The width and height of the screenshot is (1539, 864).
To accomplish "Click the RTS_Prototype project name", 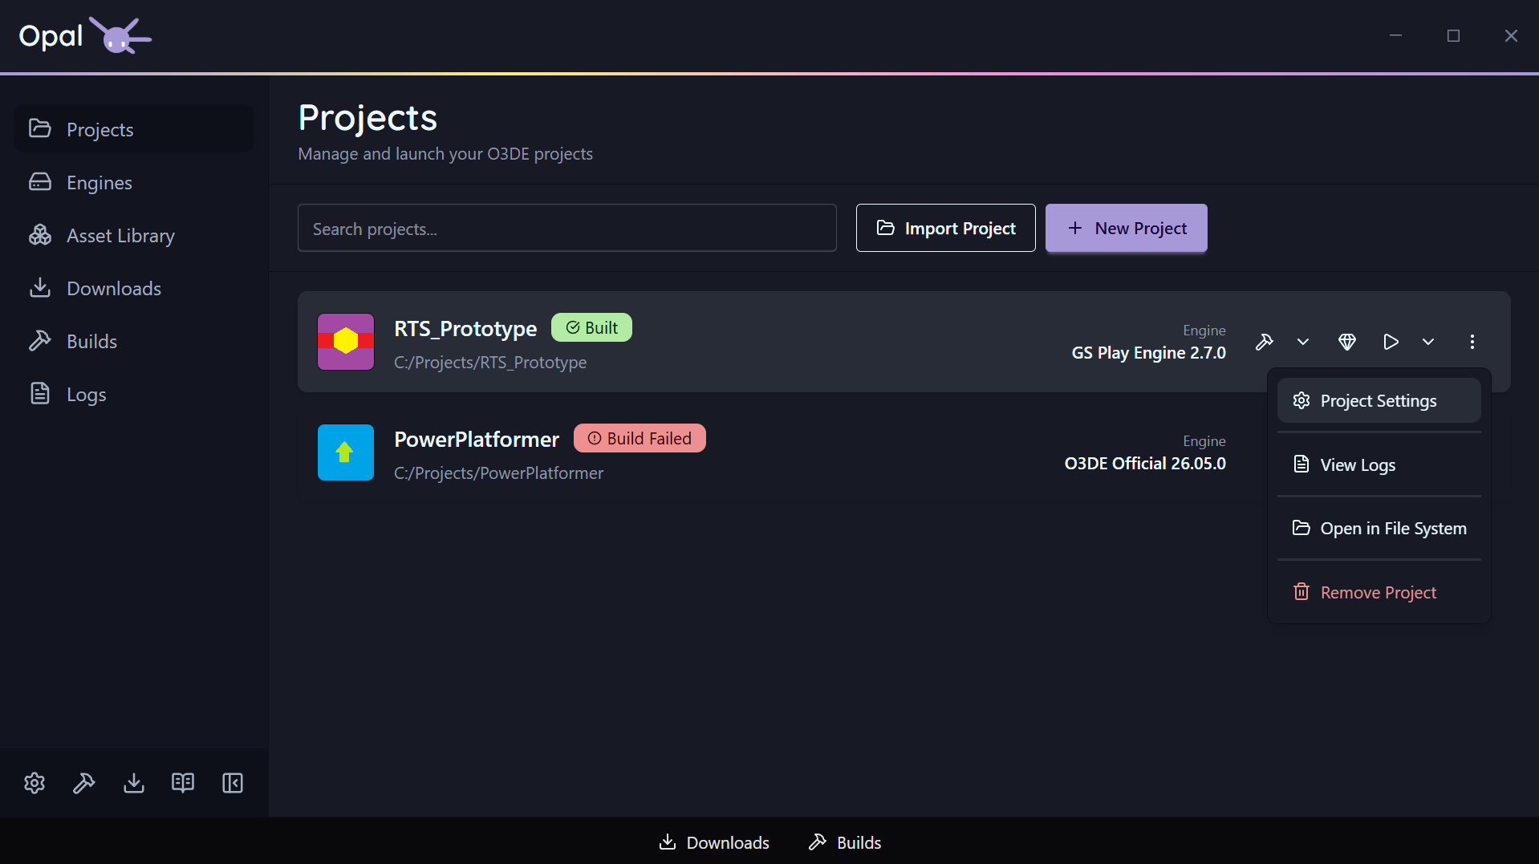I will 465,328.
